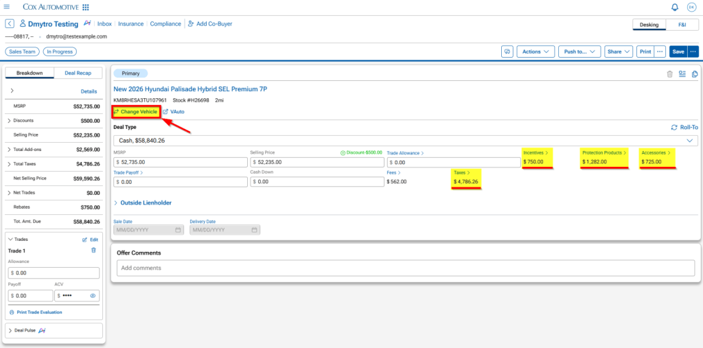Copy the offer with duplicate icon

695,74
